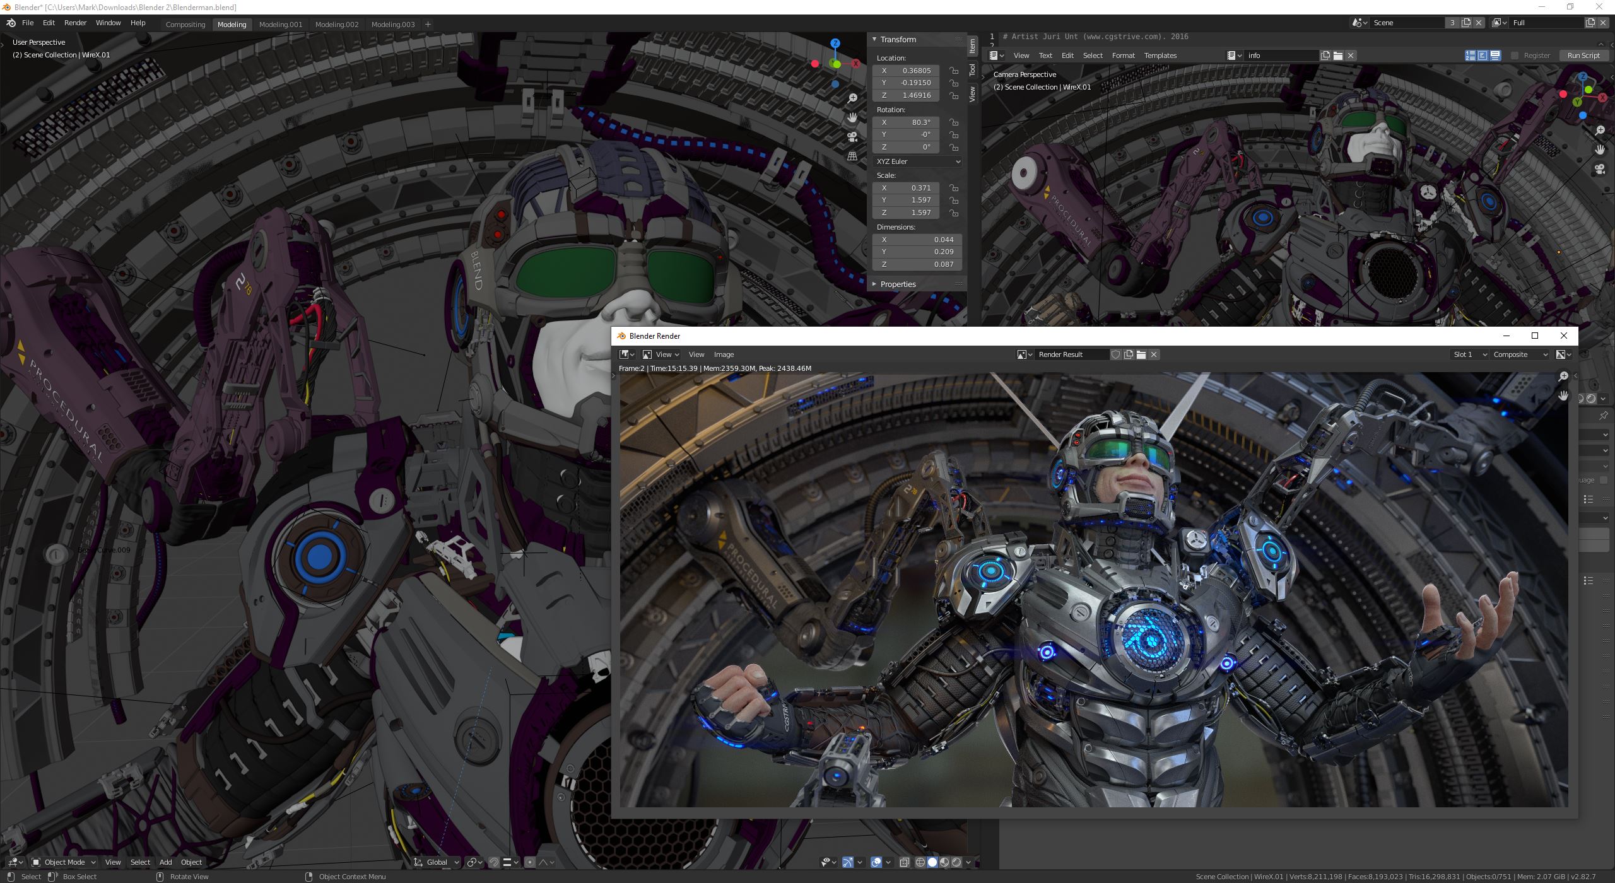Viewport: 1615px width, 883px height.
Task: Switch to material preview shading
Action: click(944, 862)
